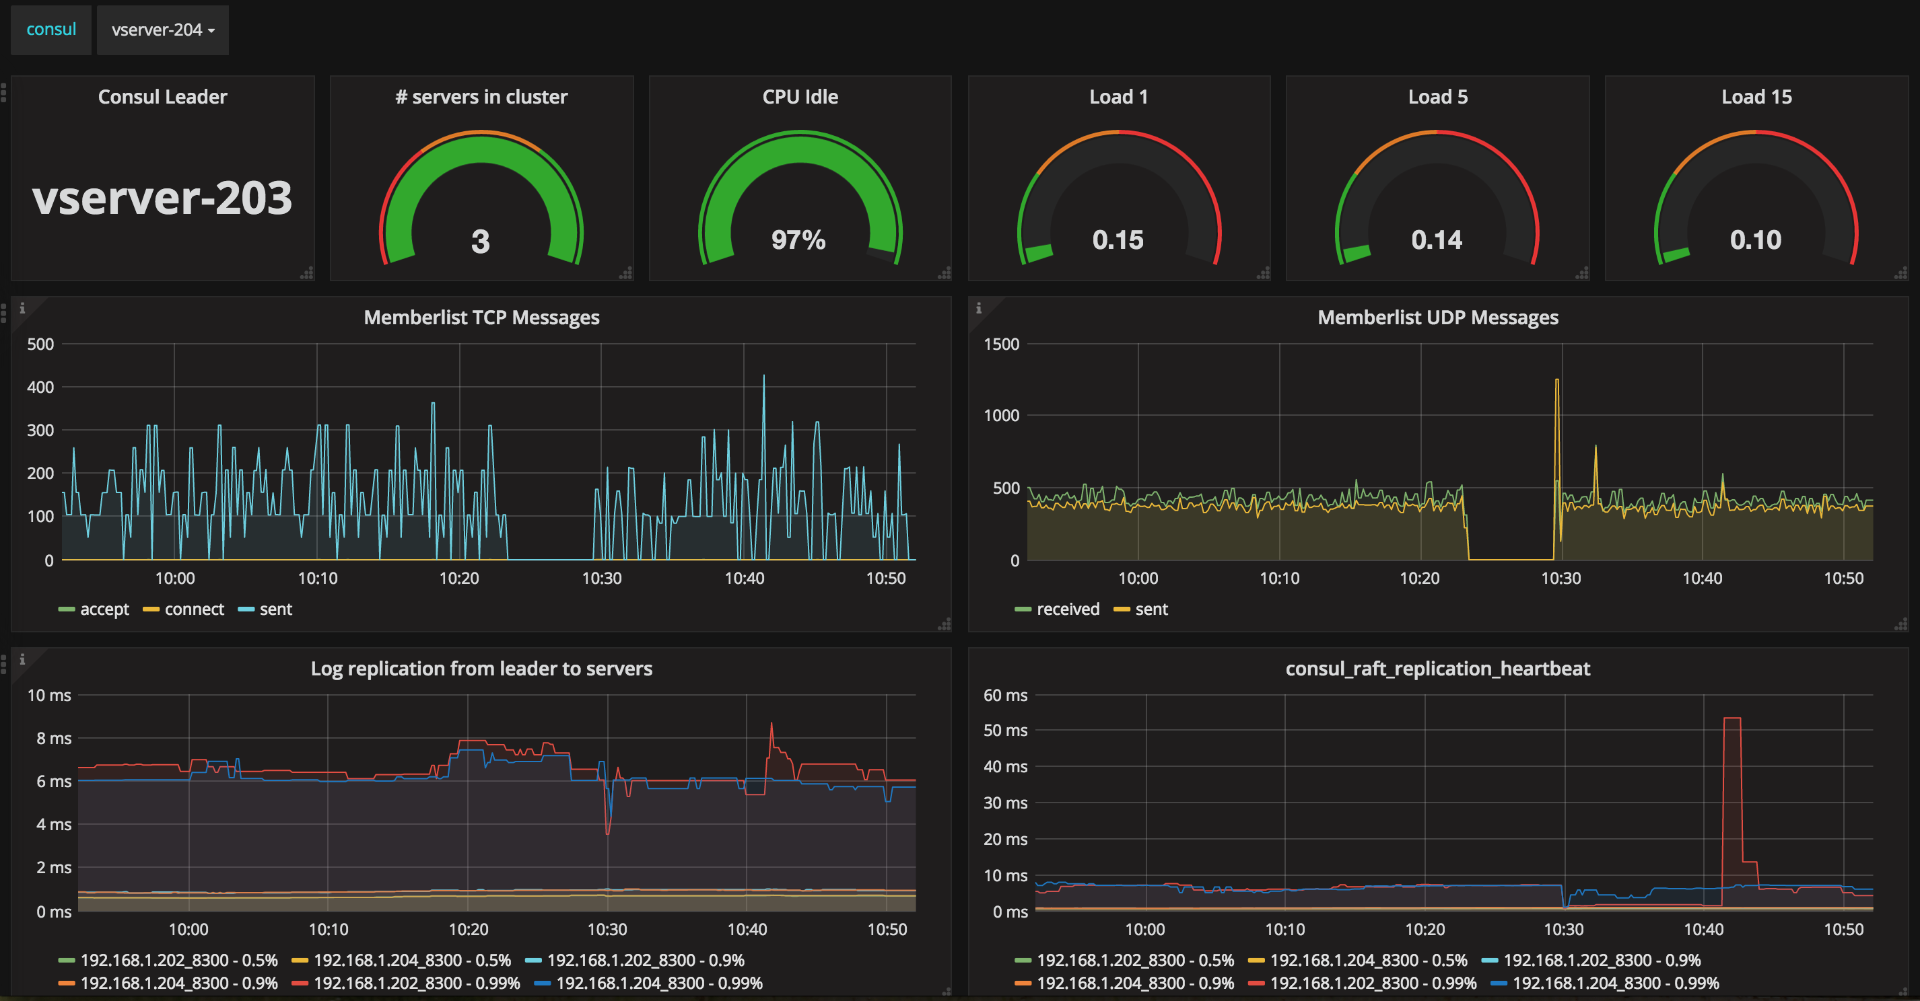Open the consul_raft_replication_heartbeat panel title menu
The height and width of the screenshot is (1001, 1920).
point(1437,669)
